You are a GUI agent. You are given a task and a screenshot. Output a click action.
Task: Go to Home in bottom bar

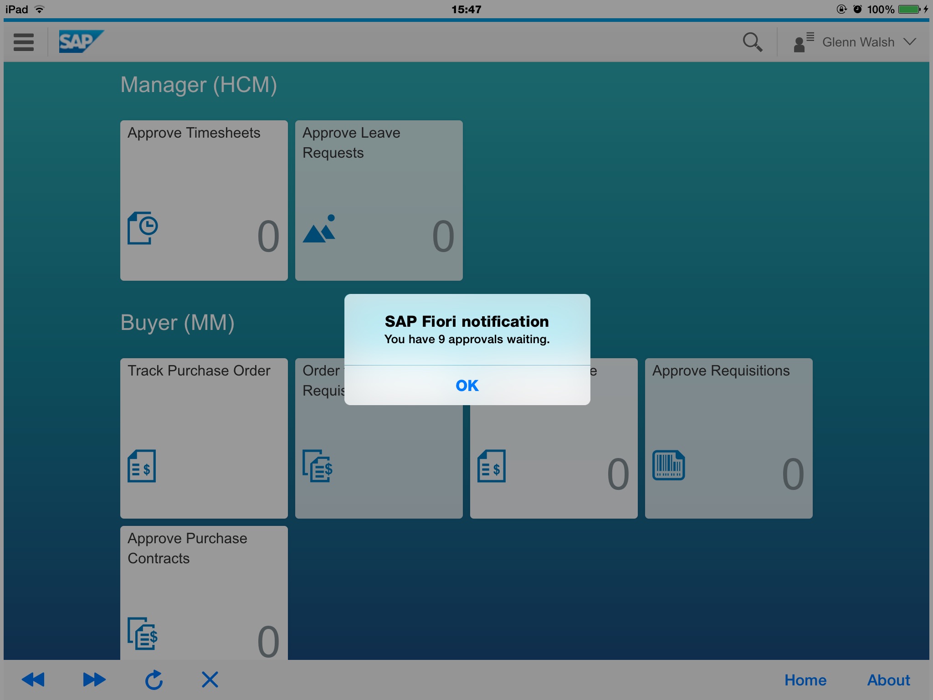click(x=805, y=680)
